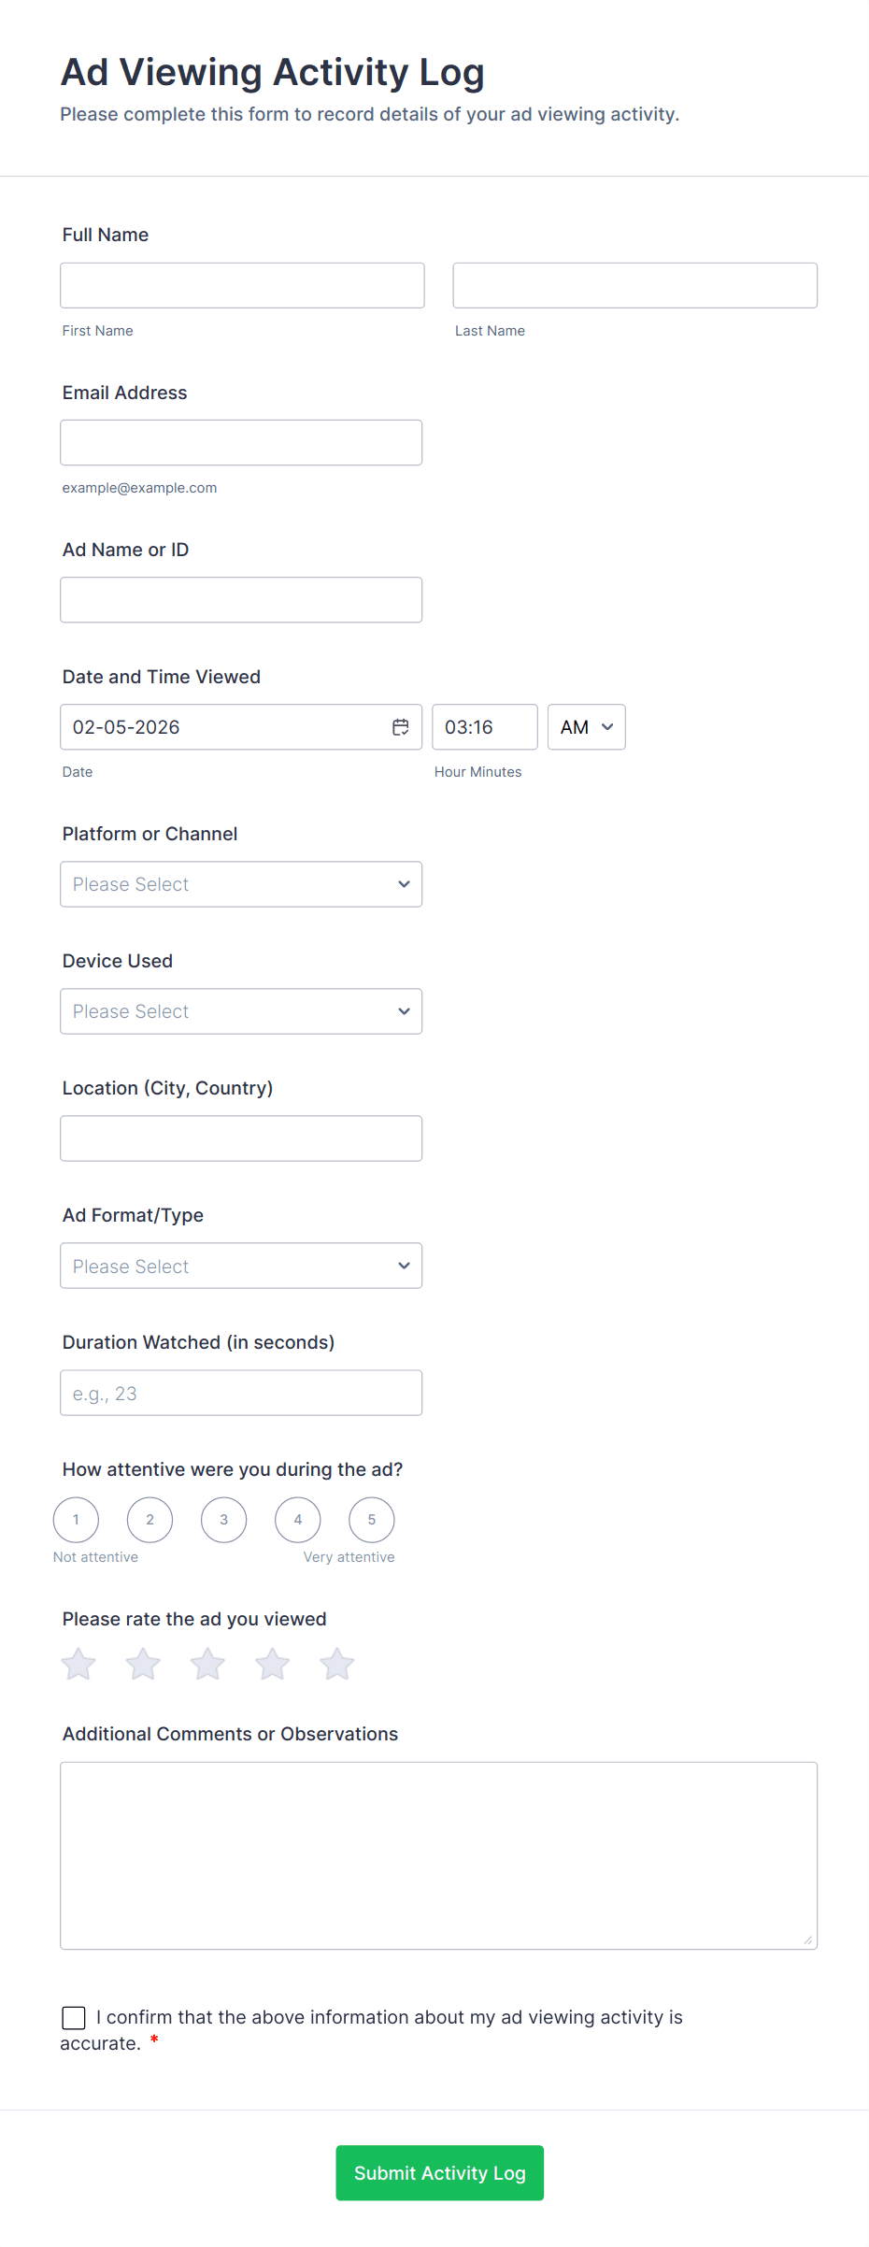Focus the Email Address input

click(241, 443)
